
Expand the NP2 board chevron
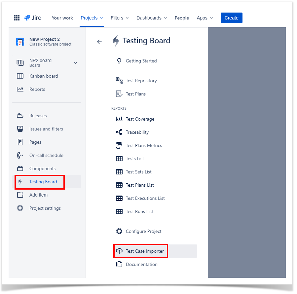(76, 63)
